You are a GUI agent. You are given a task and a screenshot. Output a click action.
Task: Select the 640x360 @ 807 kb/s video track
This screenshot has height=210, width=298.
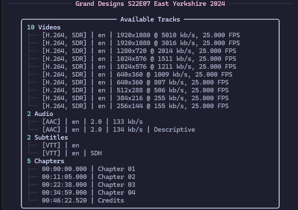click(135, 82)
